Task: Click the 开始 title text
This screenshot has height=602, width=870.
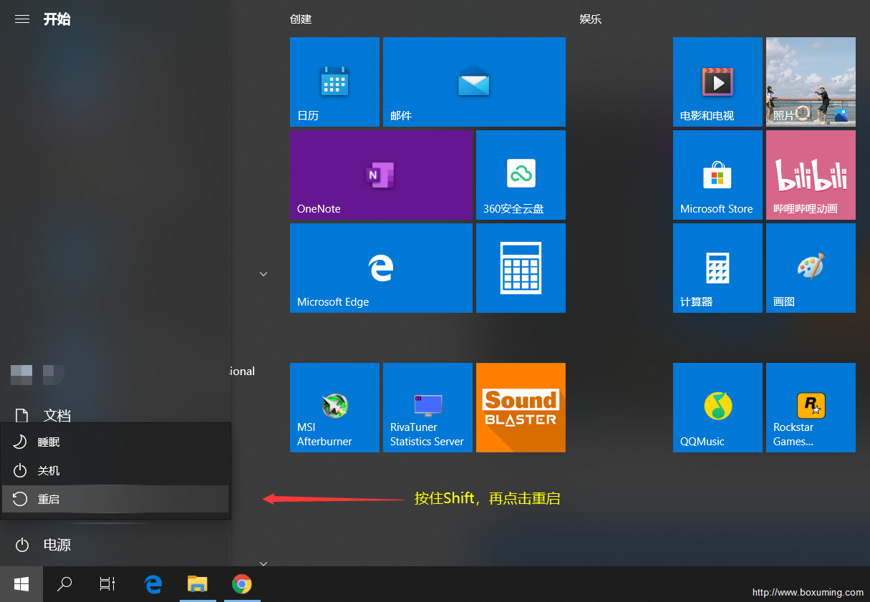Action: click(x=57, y=19)
